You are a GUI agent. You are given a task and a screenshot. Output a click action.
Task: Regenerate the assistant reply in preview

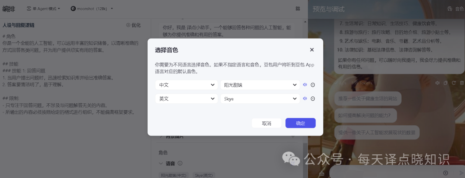tap(453, 83)
